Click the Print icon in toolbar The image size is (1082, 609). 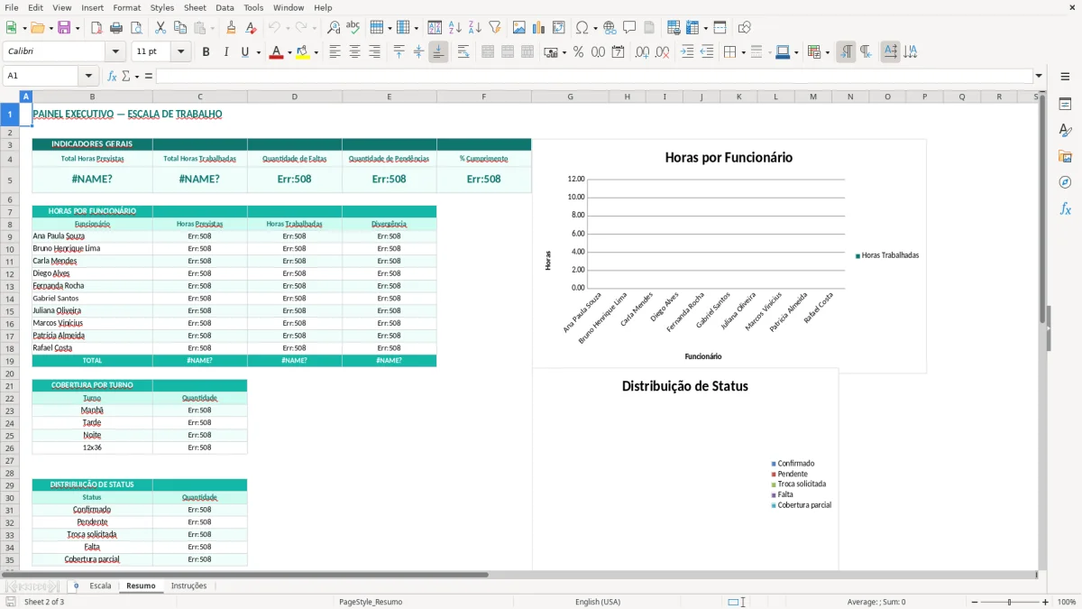click(x=117, y=28)
